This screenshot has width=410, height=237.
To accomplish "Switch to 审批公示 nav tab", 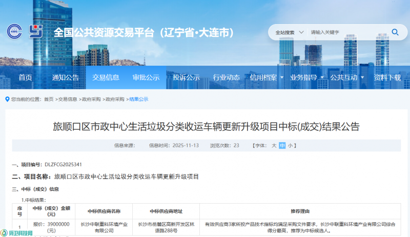I will pos(146,77).
